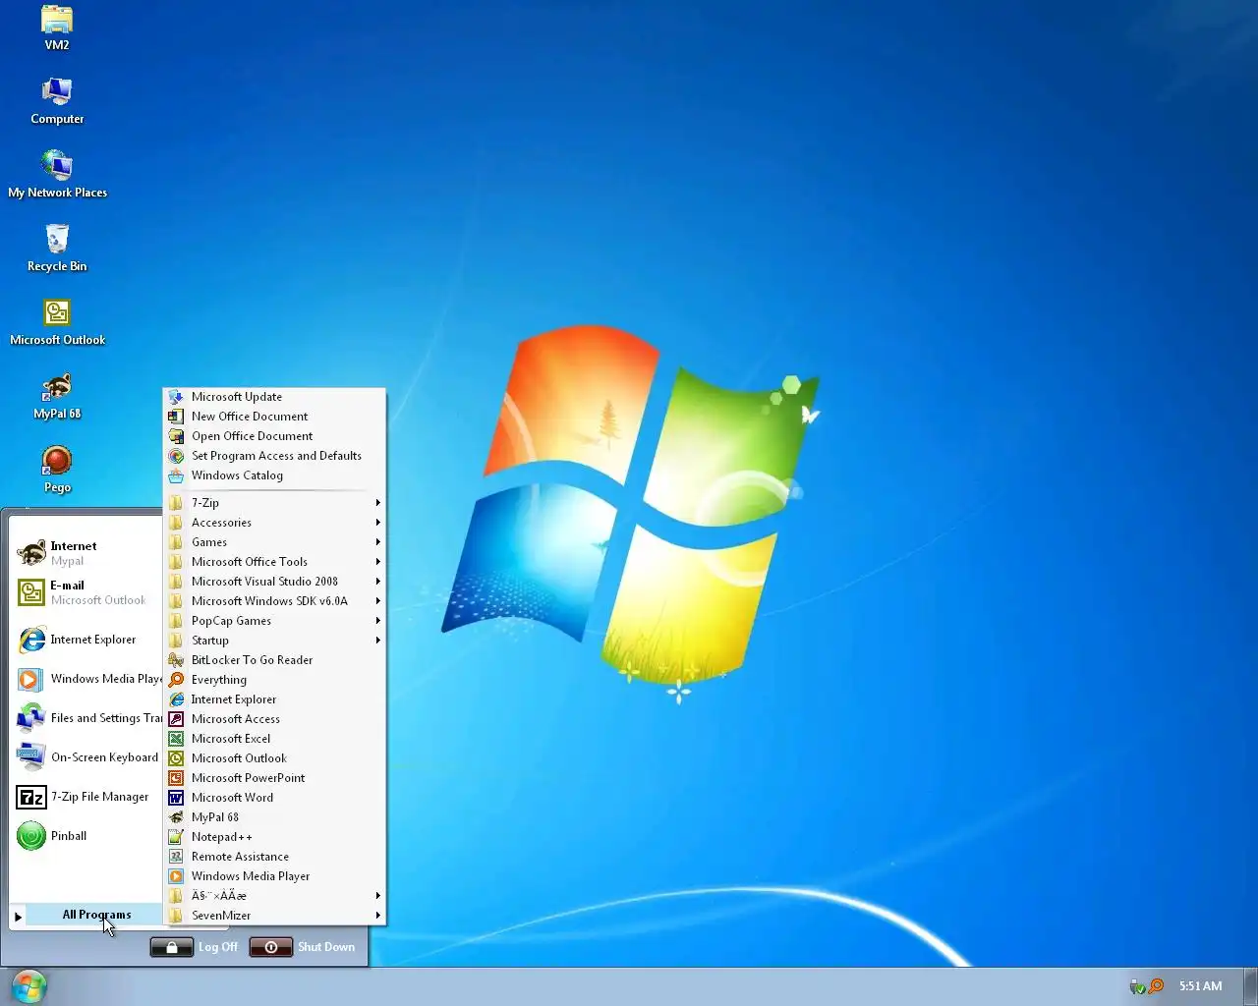
Task: Open the Recycle Bin desktop icon
Action: 57,249
